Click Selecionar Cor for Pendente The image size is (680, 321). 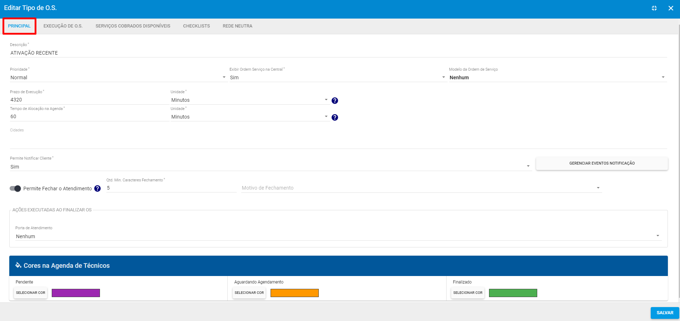(x=31, y=293)
